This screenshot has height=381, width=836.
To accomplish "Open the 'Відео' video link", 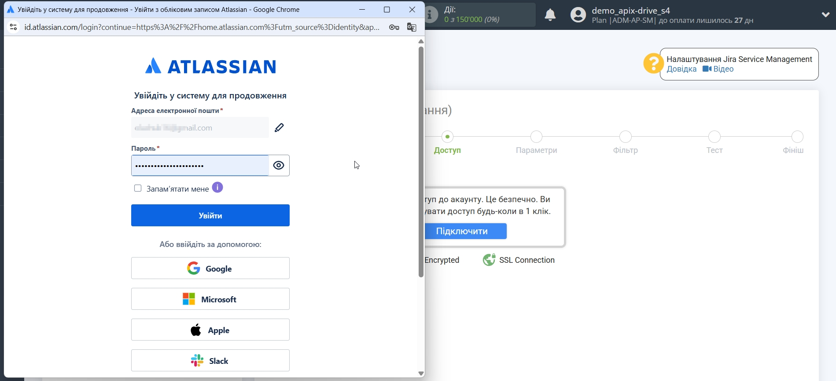I will coord(718,69).
